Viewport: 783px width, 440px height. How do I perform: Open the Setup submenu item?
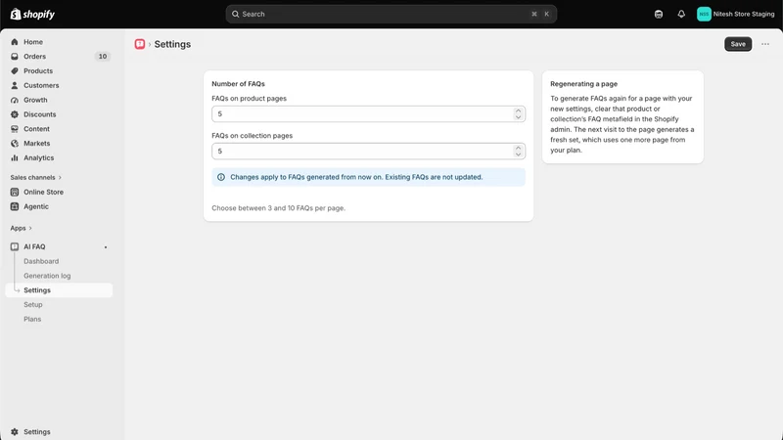[33, 305]
